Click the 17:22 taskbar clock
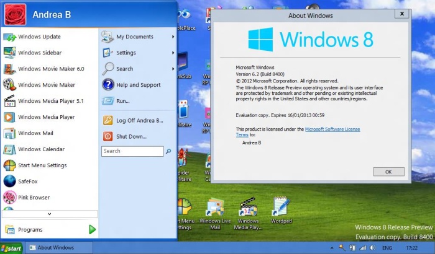 click(x=411, y=248)
